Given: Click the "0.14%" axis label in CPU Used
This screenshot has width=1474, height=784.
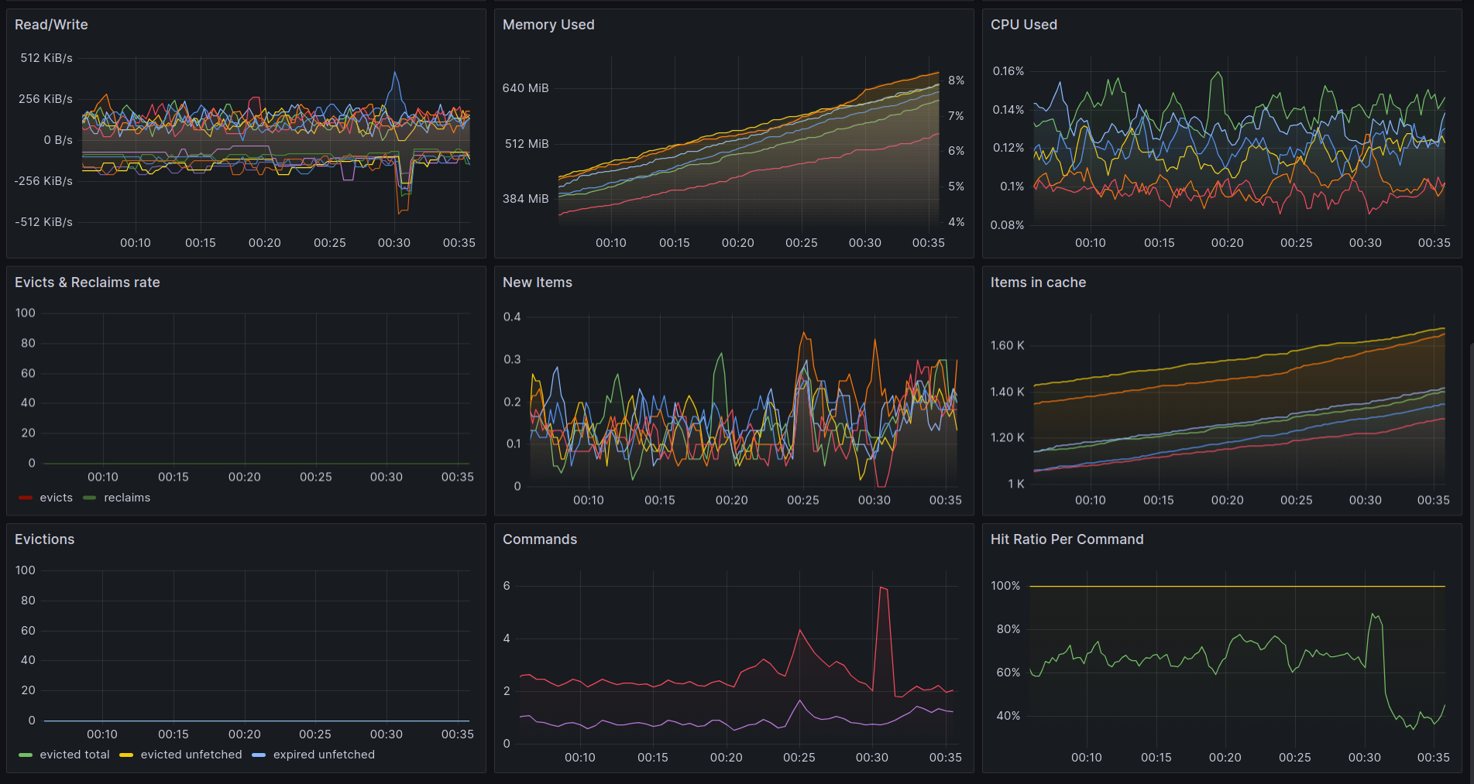Looking at the screenshot, I should click(1008, 110).
